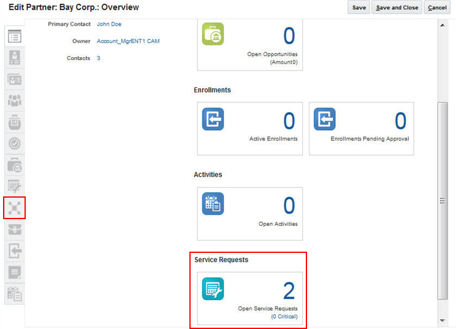Click the Enrollments section heading

click(x=212, y=90)
